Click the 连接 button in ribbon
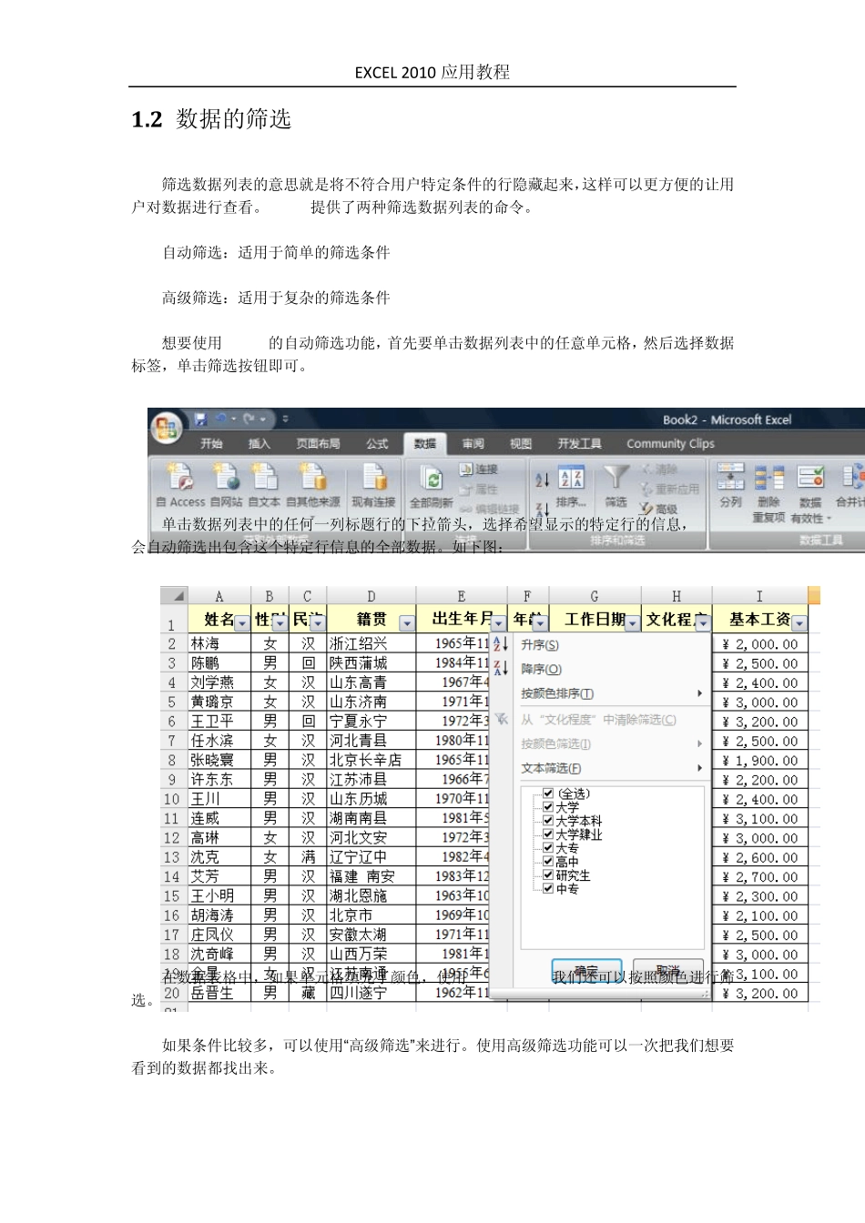The height and width of the screenshot is (1223, 865). click(x=480, y=470)
